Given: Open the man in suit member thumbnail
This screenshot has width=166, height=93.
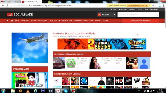Looking at the screenshot, I should [101, 81].
